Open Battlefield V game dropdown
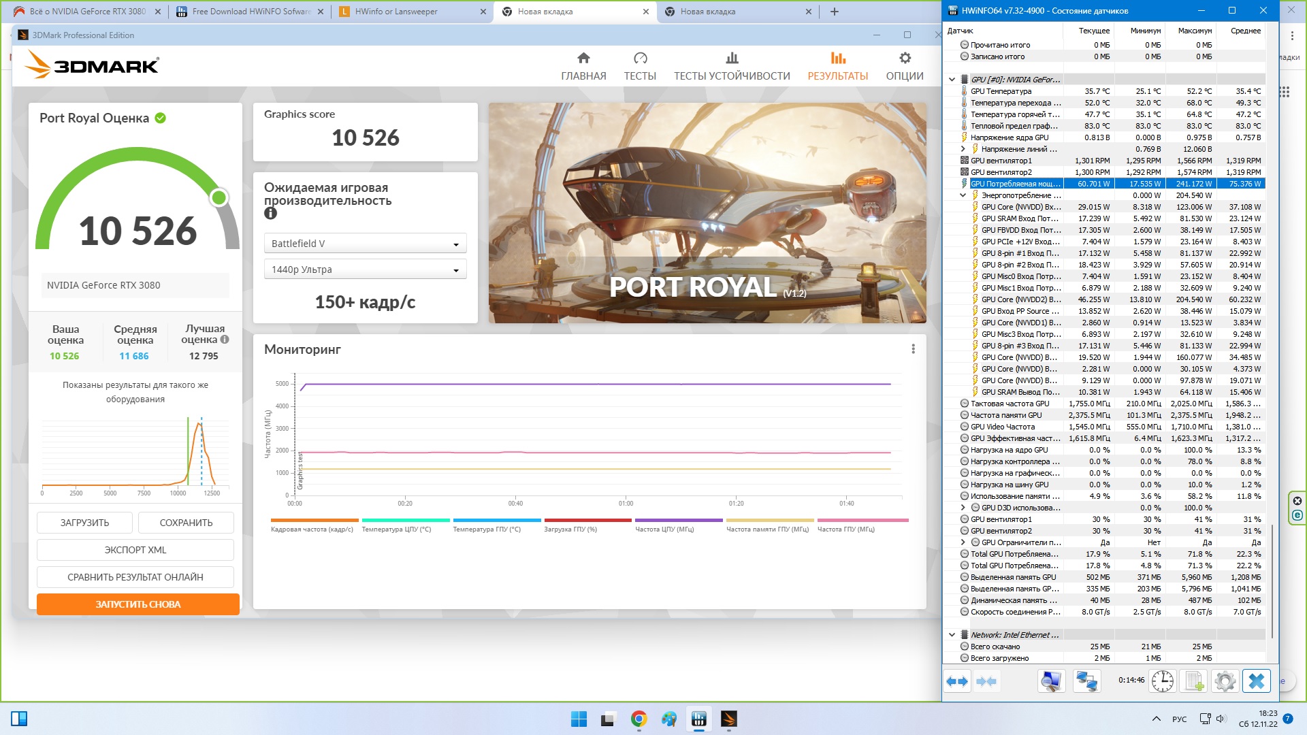The image size is (1307, 735). coord(365,244)
